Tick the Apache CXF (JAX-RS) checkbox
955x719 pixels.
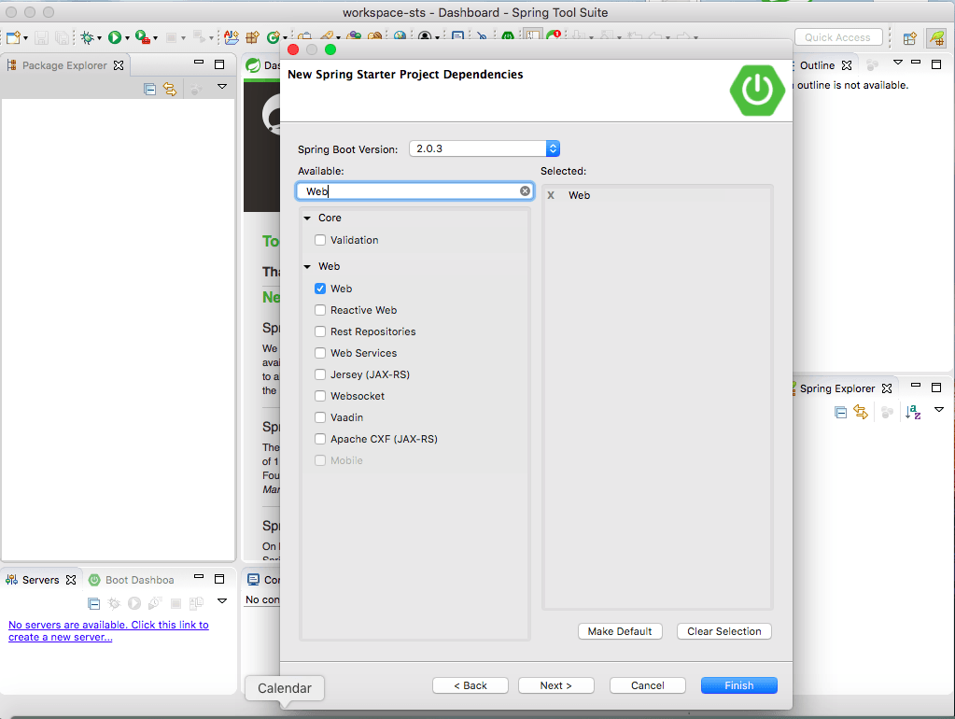coord(320,439)
